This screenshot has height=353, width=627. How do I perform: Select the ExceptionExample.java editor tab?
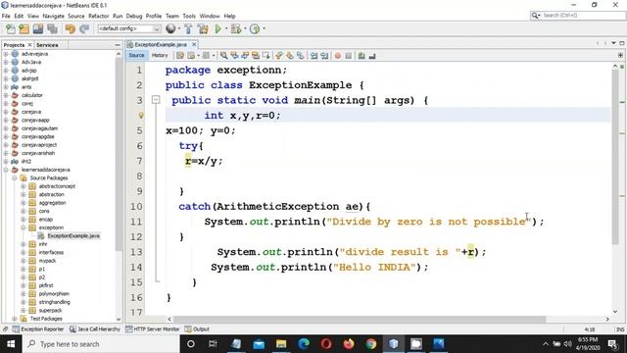pyautogui.click(x=161, y=44)
